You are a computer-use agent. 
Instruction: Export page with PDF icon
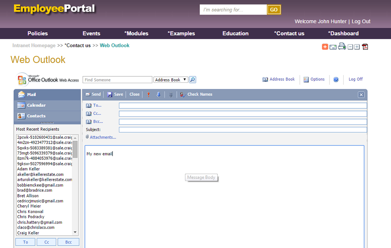(x=365, y=47)
